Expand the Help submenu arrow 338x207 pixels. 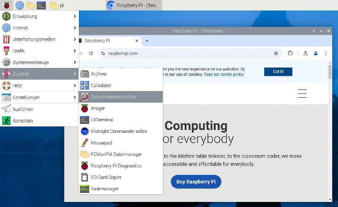click(x=75, y=86)
